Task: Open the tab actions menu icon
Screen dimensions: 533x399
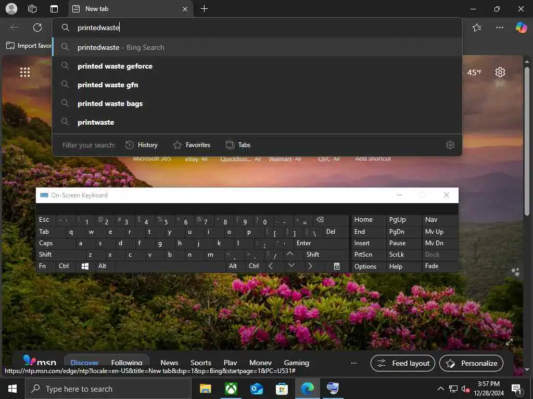Action: pos(54,9)
